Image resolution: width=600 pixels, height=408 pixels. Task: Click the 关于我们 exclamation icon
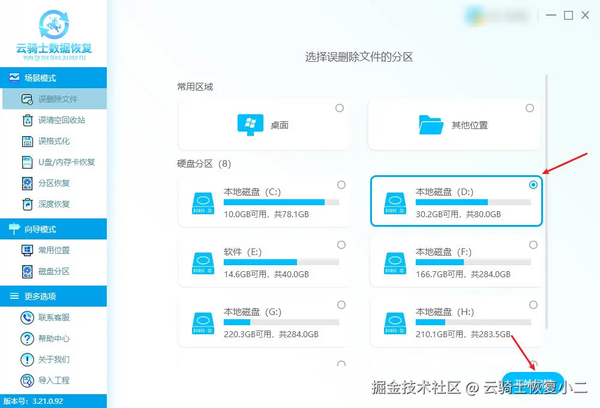click(27, 359)
